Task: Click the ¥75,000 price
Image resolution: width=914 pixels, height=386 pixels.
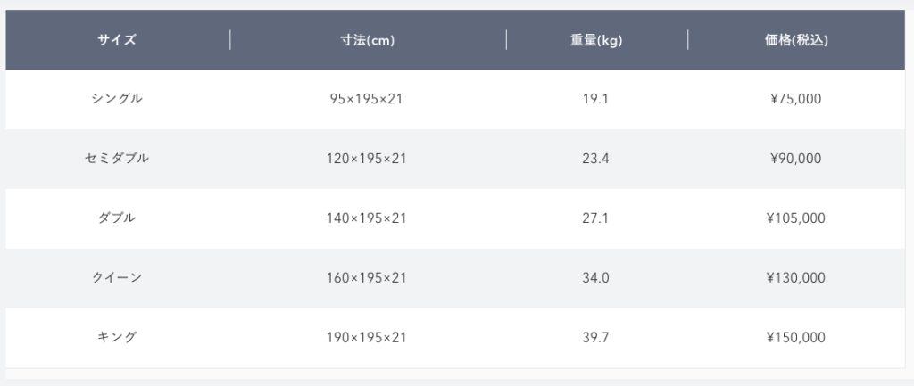Action: (x=795, y=99)
